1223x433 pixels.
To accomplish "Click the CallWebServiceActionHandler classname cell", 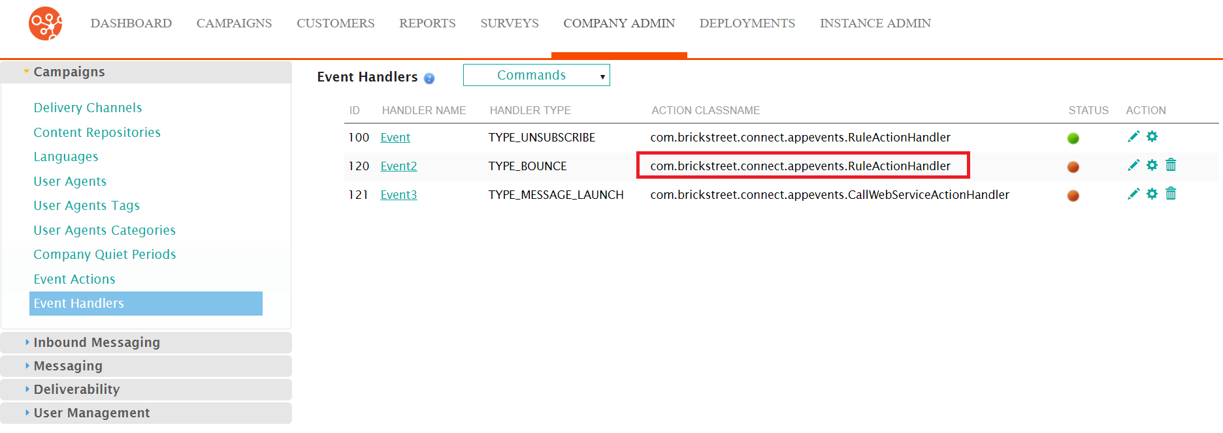I will point(830,195).
